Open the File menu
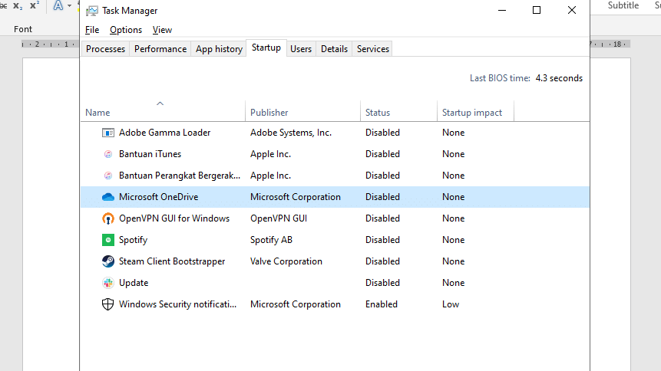 pos(92,30)
